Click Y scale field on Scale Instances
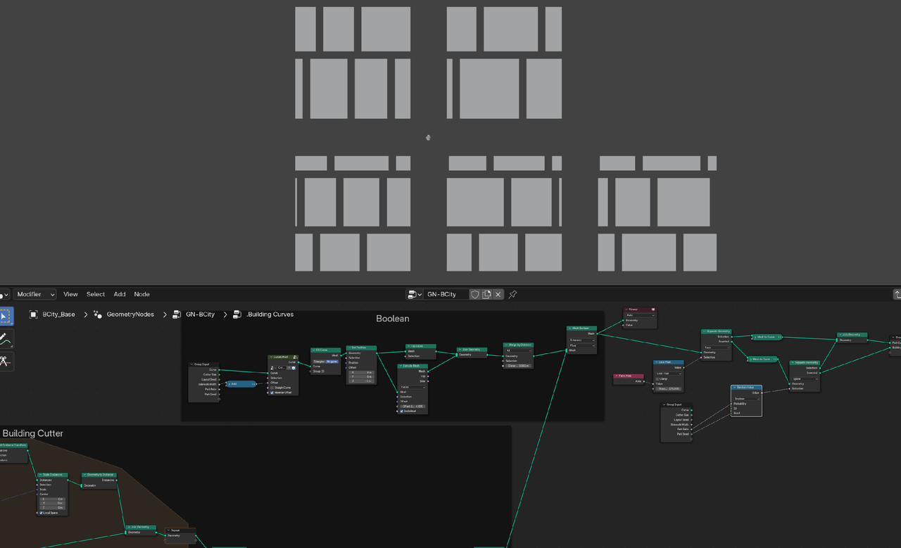Viewport: 901px width, 548px height. coord(52,503)
